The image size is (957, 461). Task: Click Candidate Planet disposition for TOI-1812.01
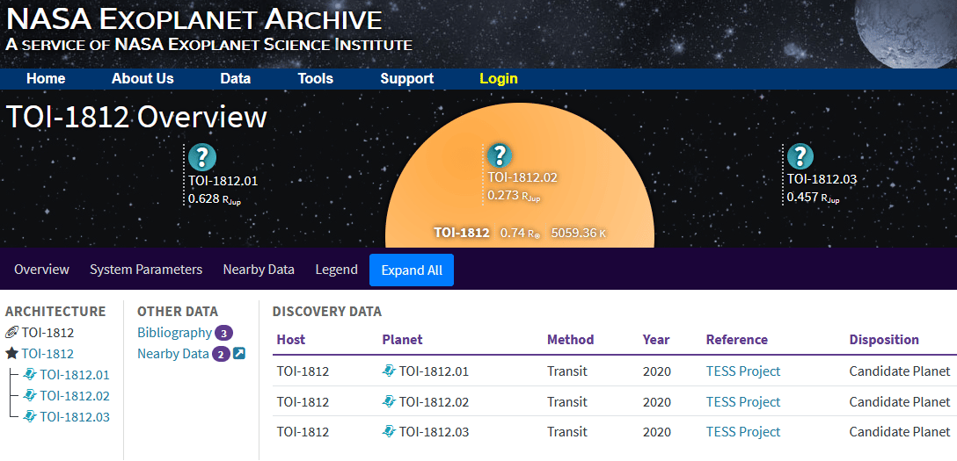click(x=900, y=371)
